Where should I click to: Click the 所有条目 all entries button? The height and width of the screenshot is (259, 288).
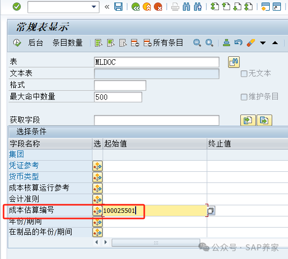[x=163, y=43]
